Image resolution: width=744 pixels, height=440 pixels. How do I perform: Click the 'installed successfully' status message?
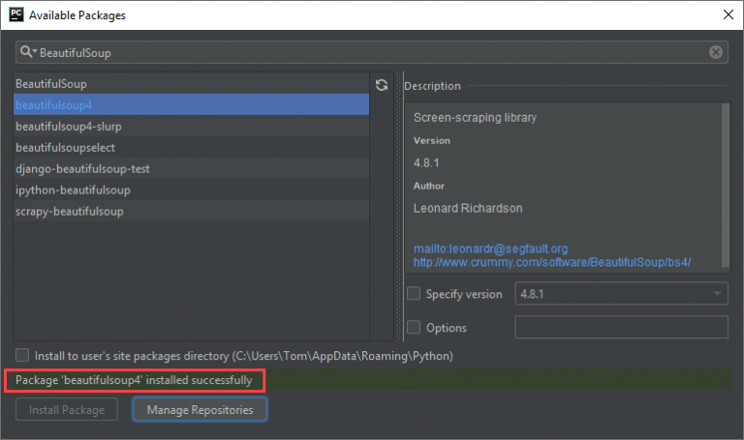[x=134, y=380]
